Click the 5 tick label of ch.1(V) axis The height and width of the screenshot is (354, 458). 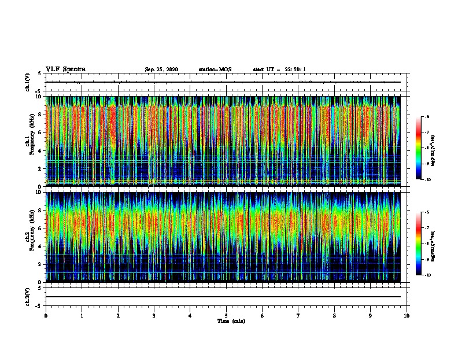pyautogui.click(x=40, y=73)
